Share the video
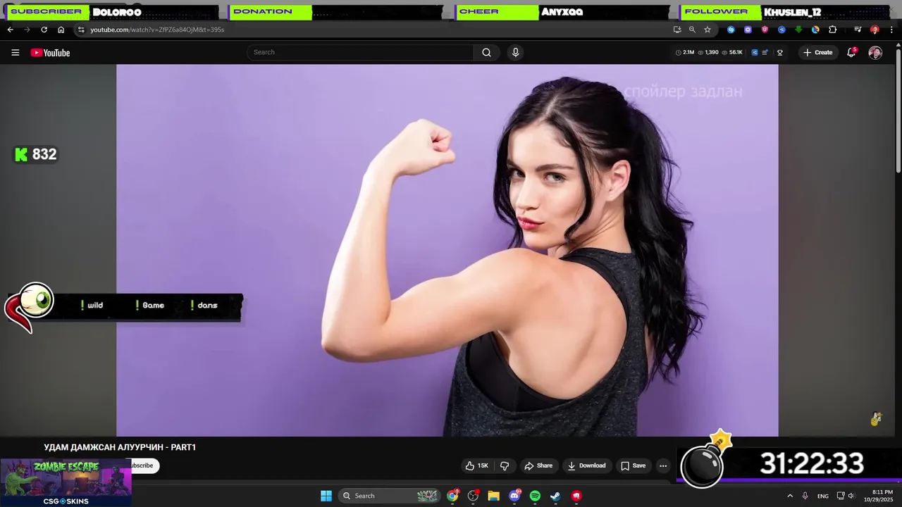902x507 pixels. pyautogui.click(x=538, y=465)
